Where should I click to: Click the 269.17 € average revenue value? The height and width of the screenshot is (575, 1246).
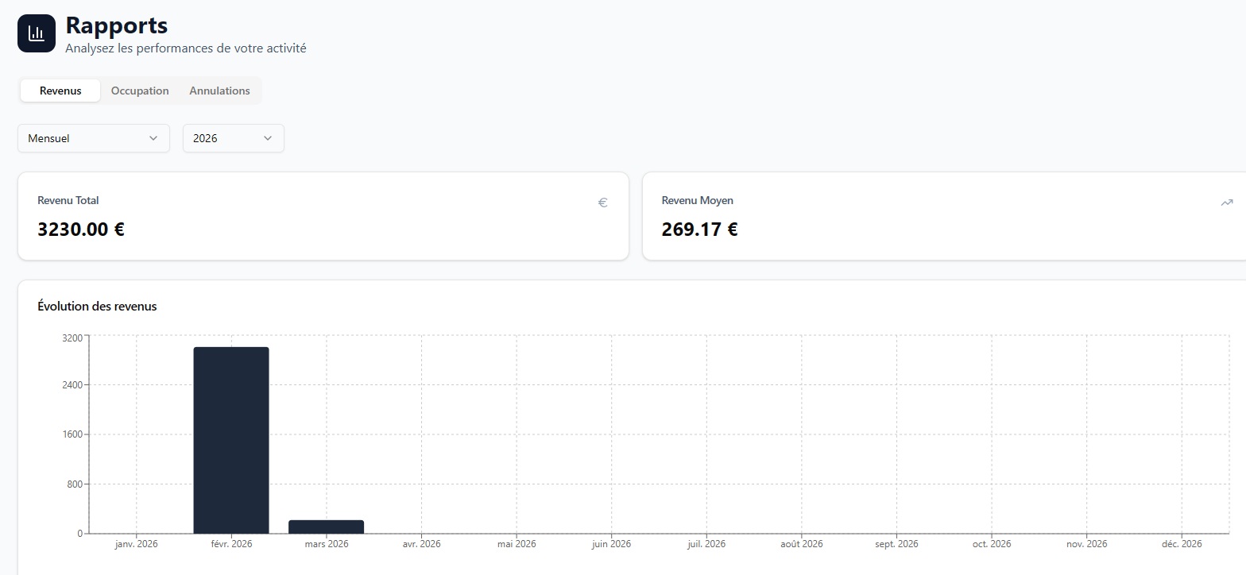(x=699, y=230)
